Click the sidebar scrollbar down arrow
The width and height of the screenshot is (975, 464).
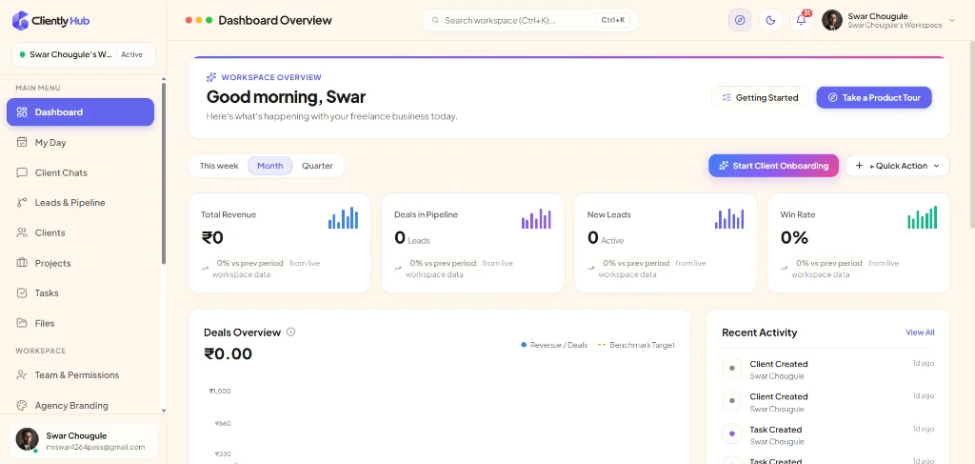pyautogui.click(x=164, y=412)
